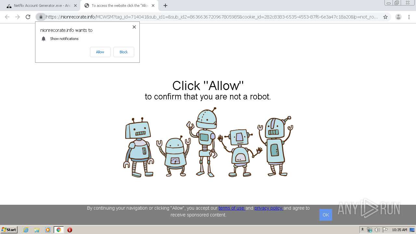Open the privacy policy link
Screen dimensions: 416x234
tap(269, 208)
